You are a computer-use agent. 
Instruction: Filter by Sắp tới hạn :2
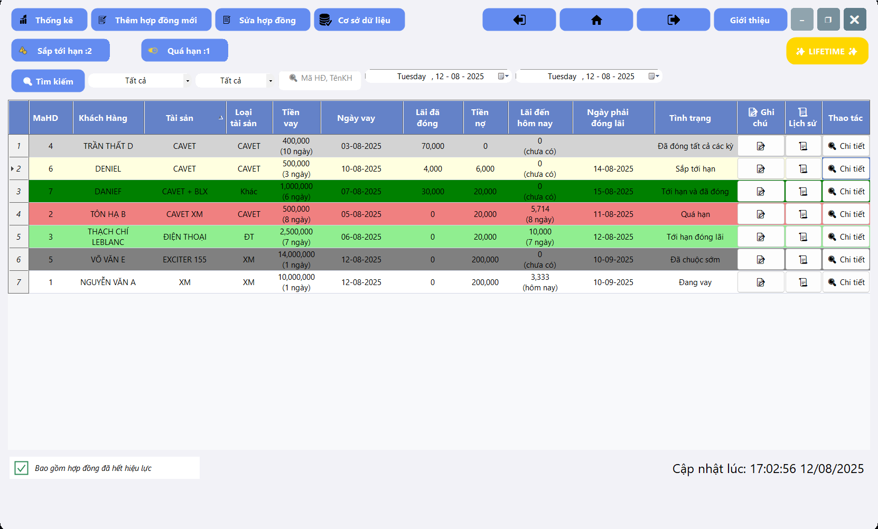click(x=61, y=51)
